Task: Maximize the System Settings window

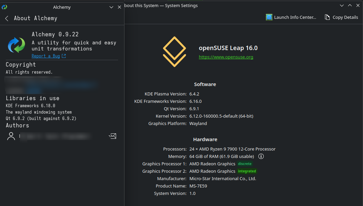Action: tap(350, 6)
